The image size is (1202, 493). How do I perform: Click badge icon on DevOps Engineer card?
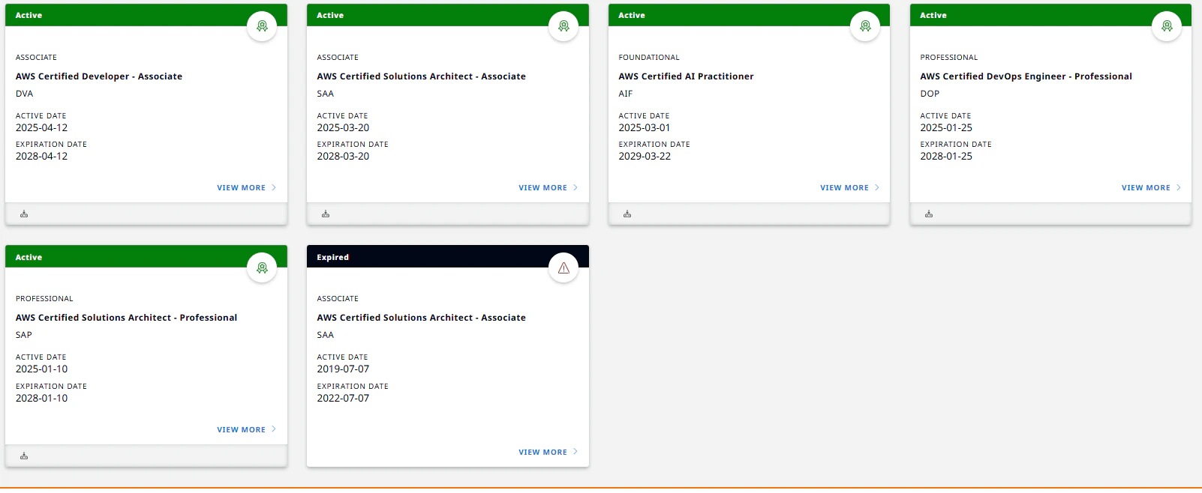1167,26
